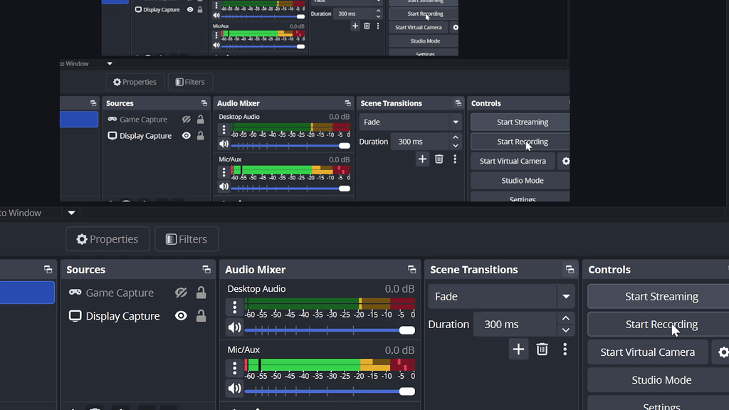This screenshot has height=410, width=729.
Task: Toggle Game Capture lock in the largest OBS view
Action: [201, 293]
